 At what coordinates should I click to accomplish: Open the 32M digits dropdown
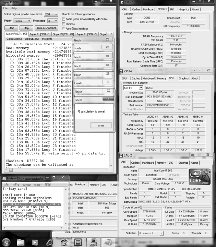pyautogui.click(x=51, y=14)
